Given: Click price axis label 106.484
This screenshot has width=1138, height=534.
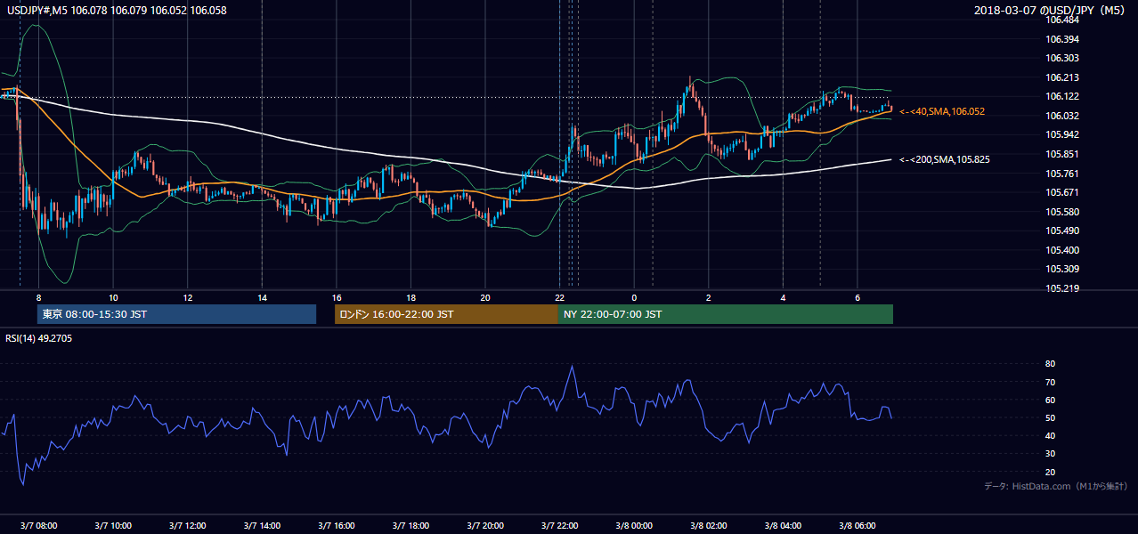Looking at the screenshot, I should tap(1061, 20).
